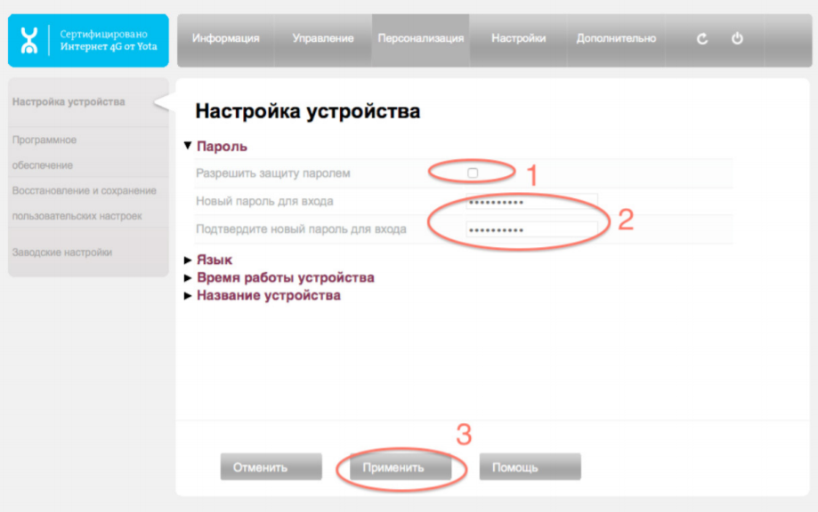Click the Настройка устройства page heading
The width and height of the screenshot is (818, 512).
click(307, 111)
